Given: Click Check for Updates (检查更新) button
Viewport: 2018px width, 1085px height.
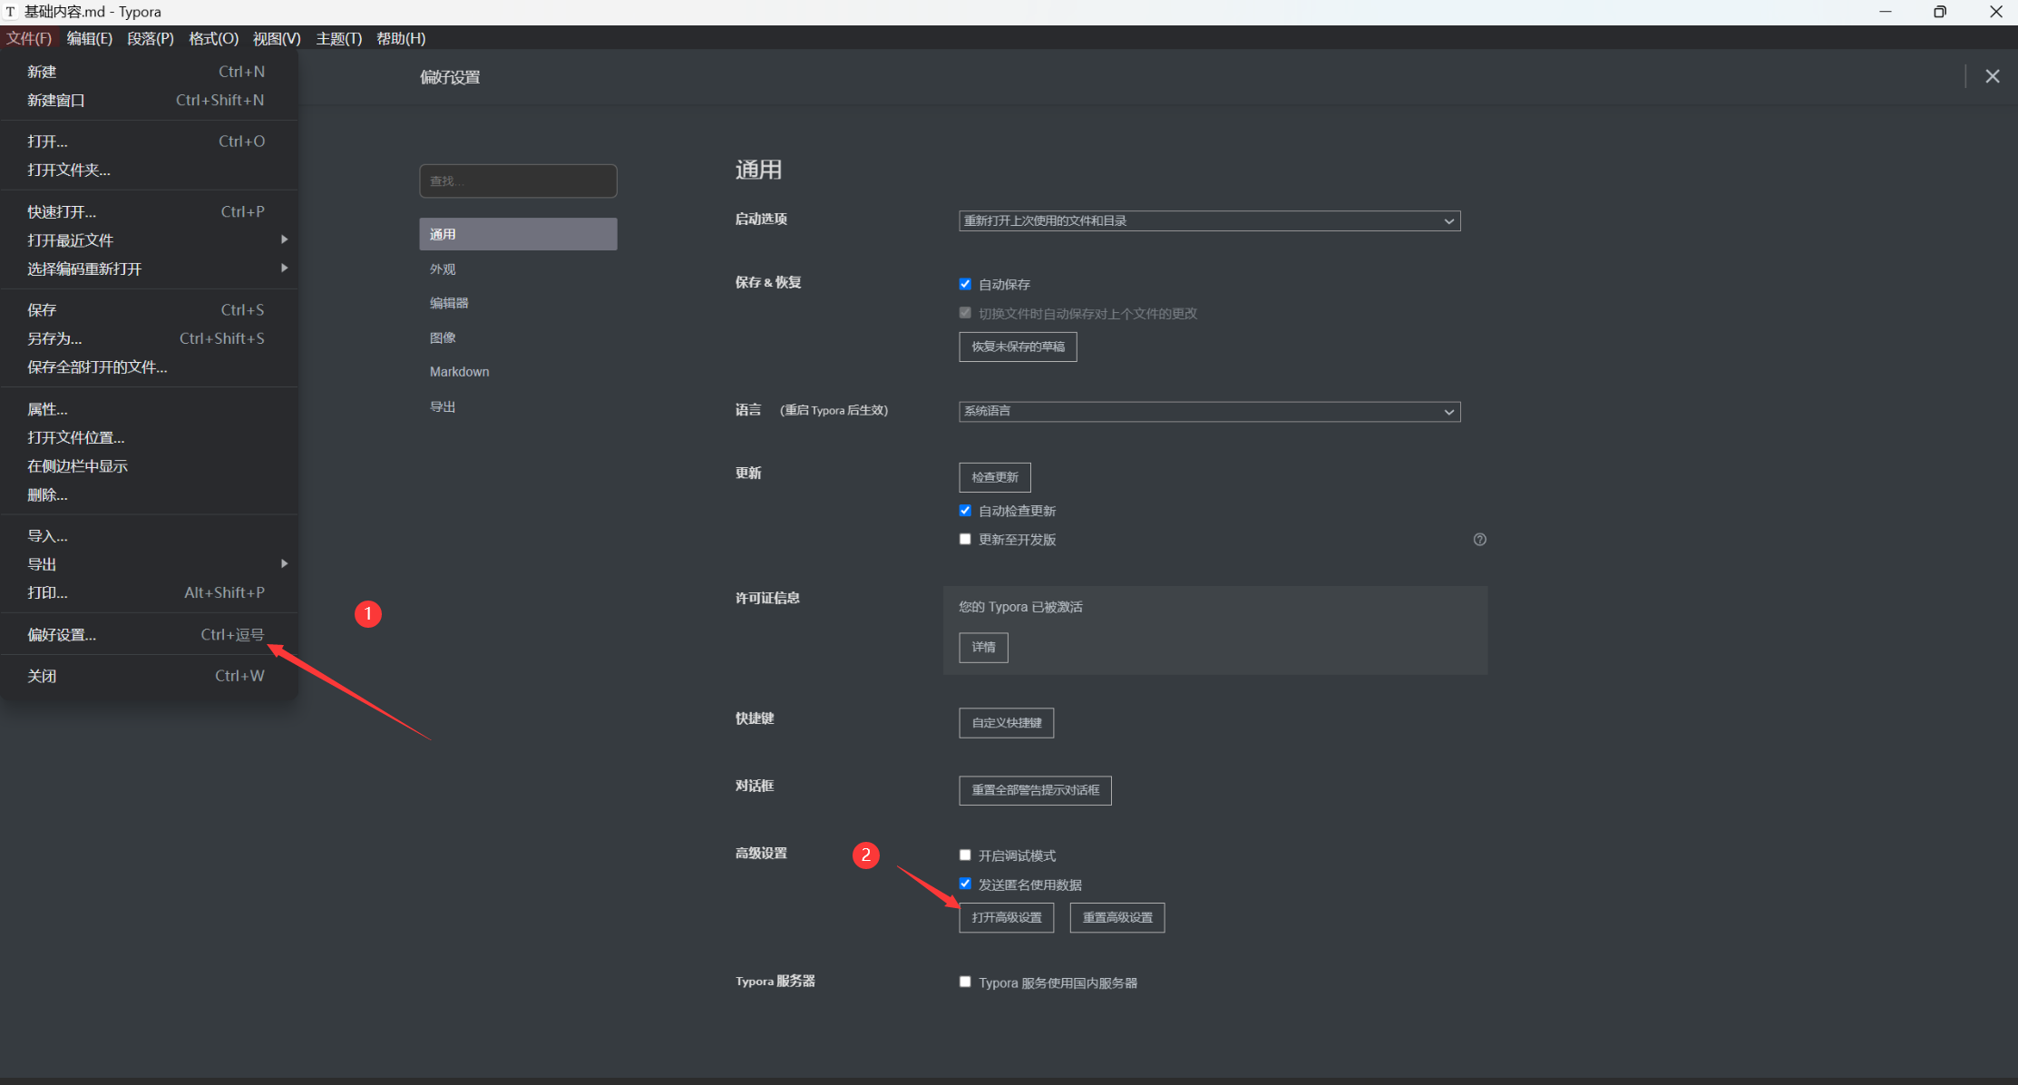Looking at the screenshot, I should point(994,477).
